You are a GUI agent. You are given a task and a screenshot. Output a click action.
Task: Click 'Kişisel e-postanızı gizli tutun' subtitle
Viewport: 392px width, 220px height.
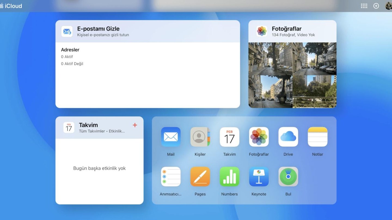coord(103,35)
